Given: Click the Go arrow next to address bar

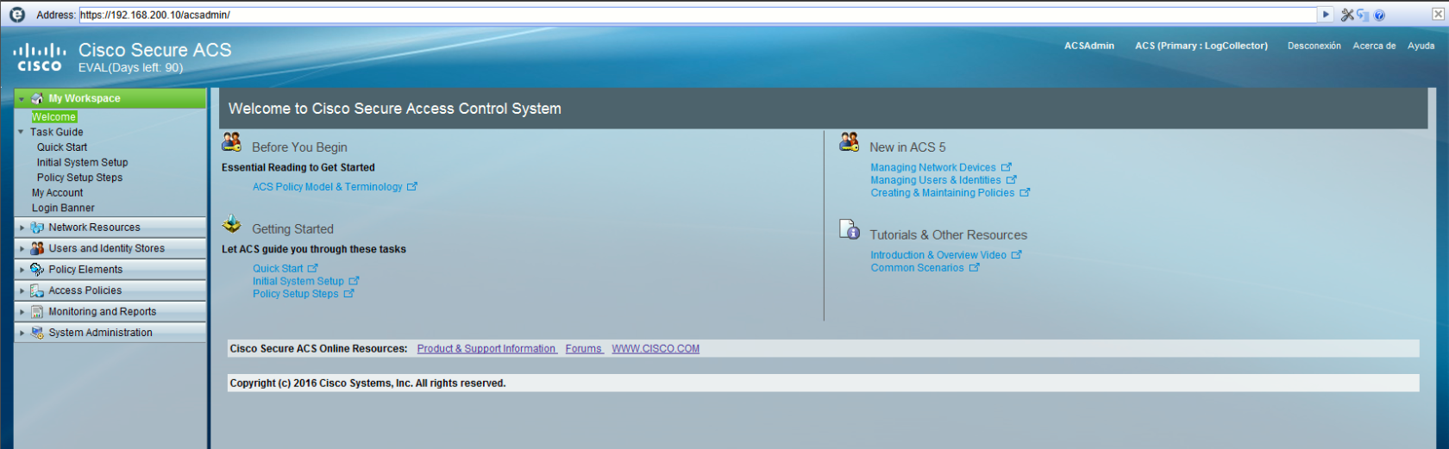Looking at the screenshot, I should point(1326,15).
